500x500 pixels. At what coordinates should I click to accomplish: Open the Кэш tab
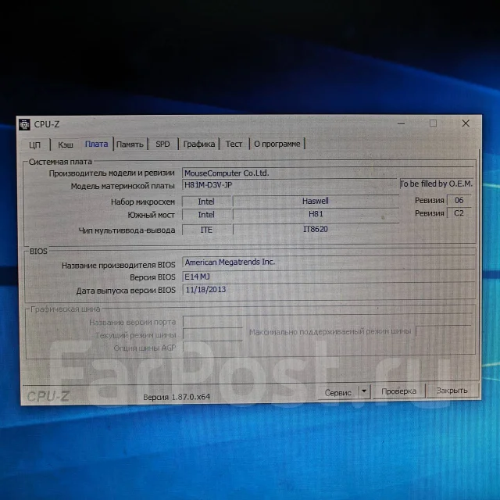[66, 145]
